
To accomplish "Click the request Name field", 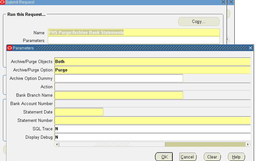I will point(134,32).
